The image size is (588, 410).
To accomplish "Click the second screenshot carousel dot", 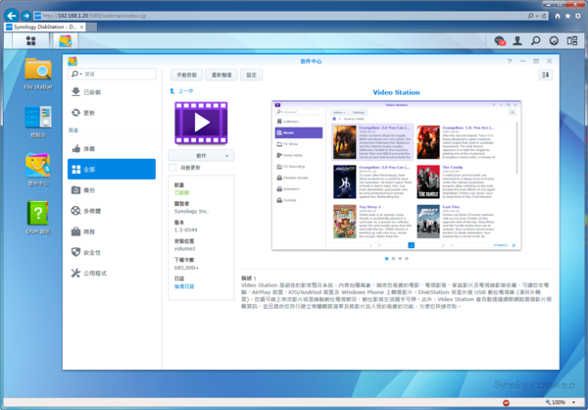I will click(394, 259).
